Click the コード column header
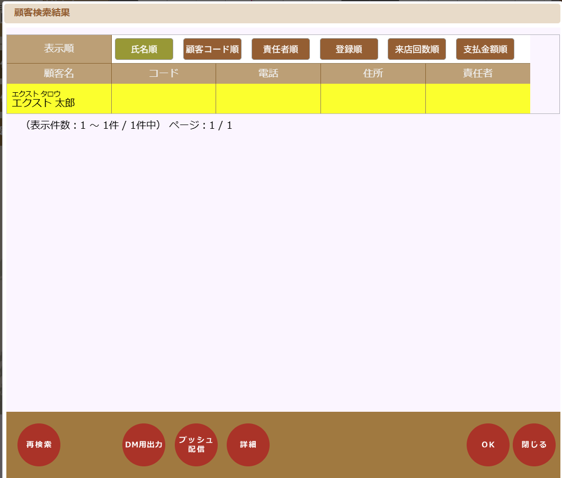 [x=163, y=73]
